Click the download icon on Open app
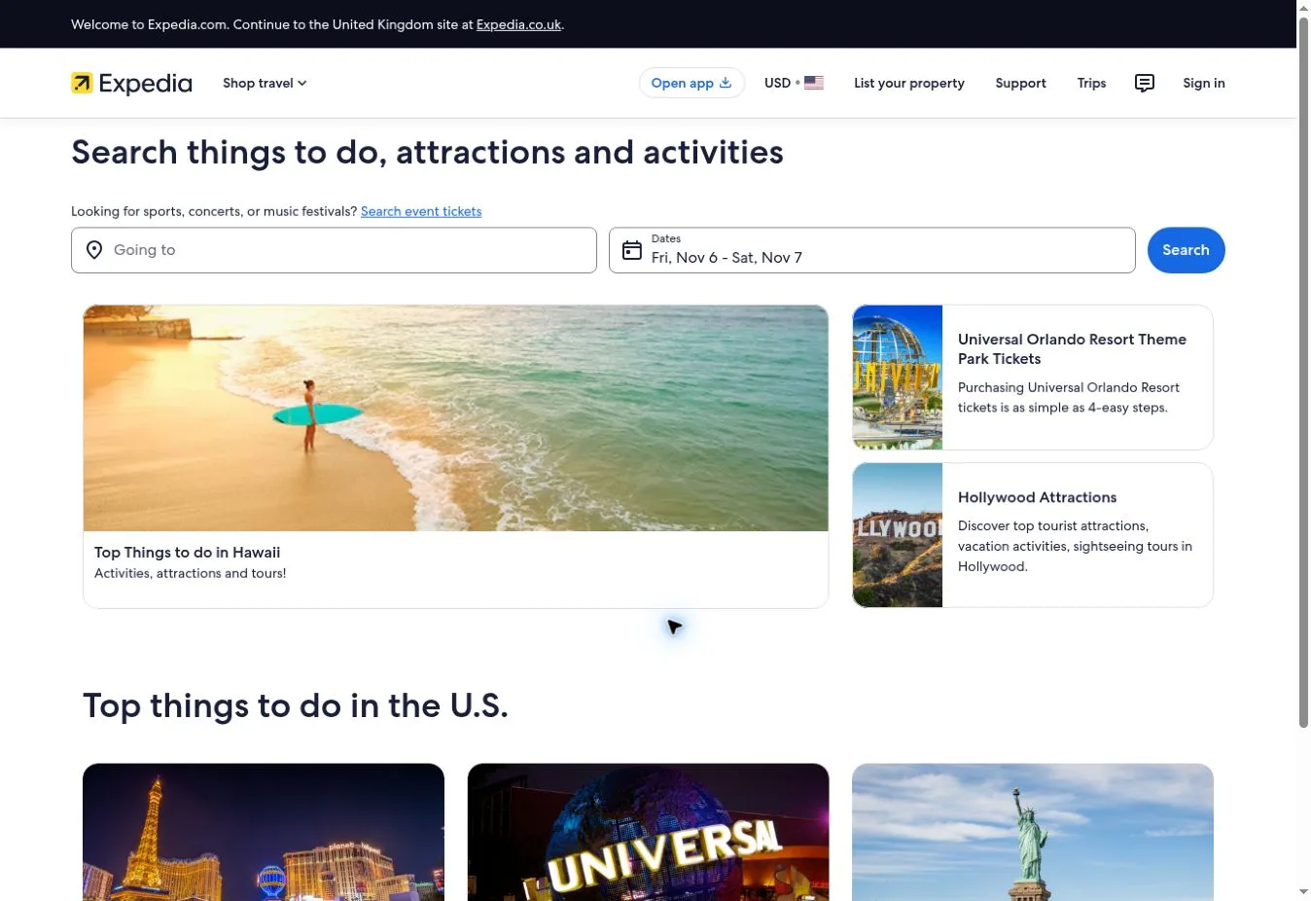The image size is (1311, 901). coord(726,83)
